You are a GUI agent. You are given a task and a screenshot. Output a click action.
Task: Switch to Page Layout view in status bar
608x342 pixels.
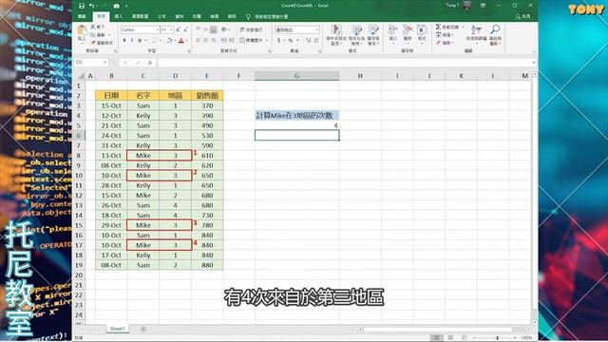point(450,338)
